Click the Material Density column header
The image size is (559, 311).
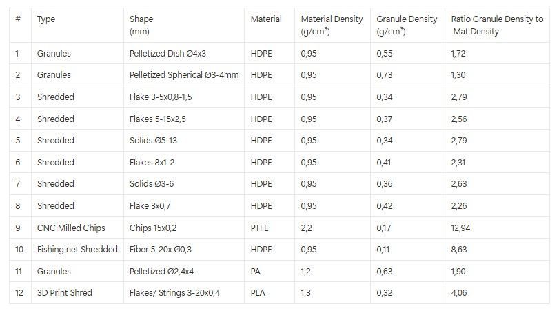tap(332, 25)
